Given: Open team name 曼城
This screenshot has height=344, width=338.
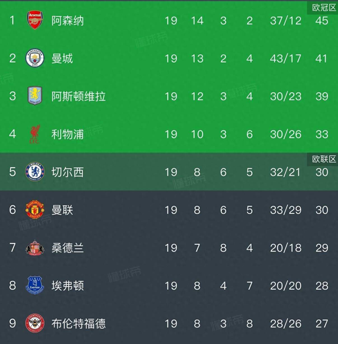Looking at the screenshot, I should point(62,58).
